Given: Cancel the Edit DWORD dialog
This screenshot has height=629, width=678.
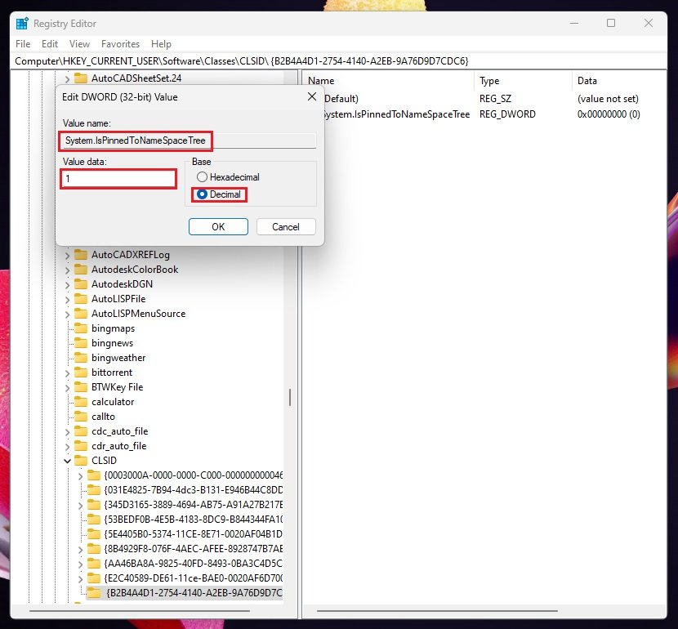Looking at the screenshot, I should click(286, 227).
